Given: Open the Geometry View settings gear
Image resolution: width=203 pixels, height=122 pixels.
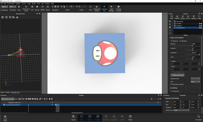Looking at the screenshot, I should pos(3,17).
